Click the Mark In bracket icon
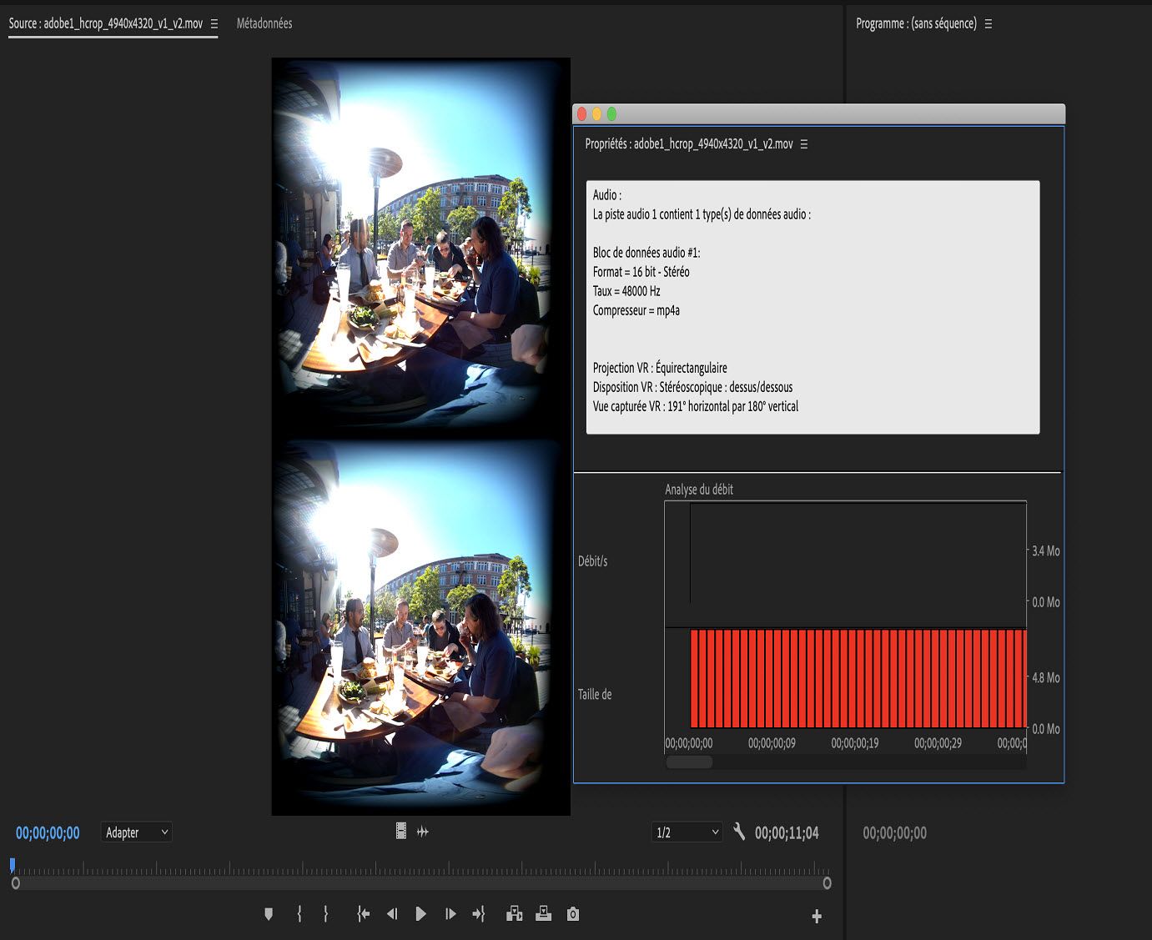The image size is (1152, 940). 299,914
